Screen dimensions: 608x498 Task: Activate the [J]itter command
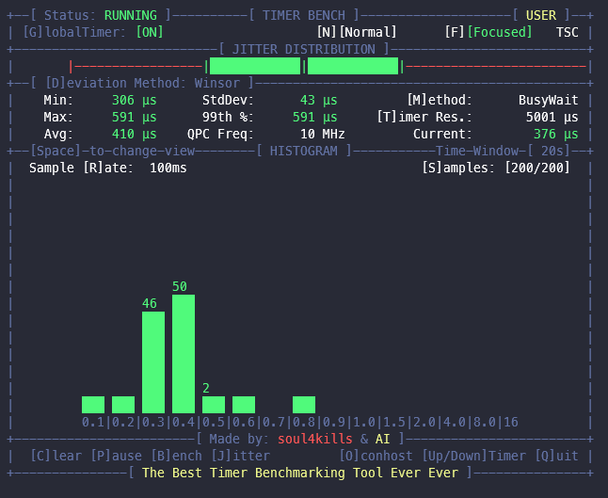[240, 456]
